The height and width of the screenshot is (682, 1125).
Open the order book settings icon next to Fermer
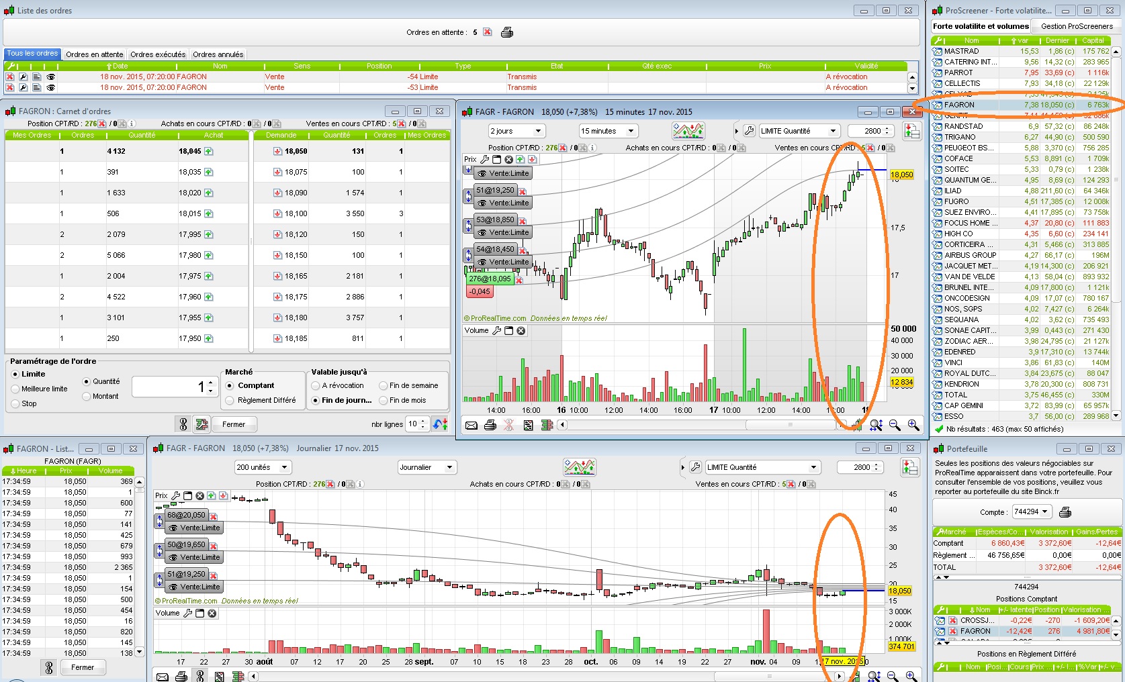pos(201,424)
